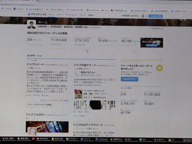The width and height of the screenshot is (192, 144).
Task: Click the ツイートアクティビティを表示 button
Action: click(x=40, y=105)
